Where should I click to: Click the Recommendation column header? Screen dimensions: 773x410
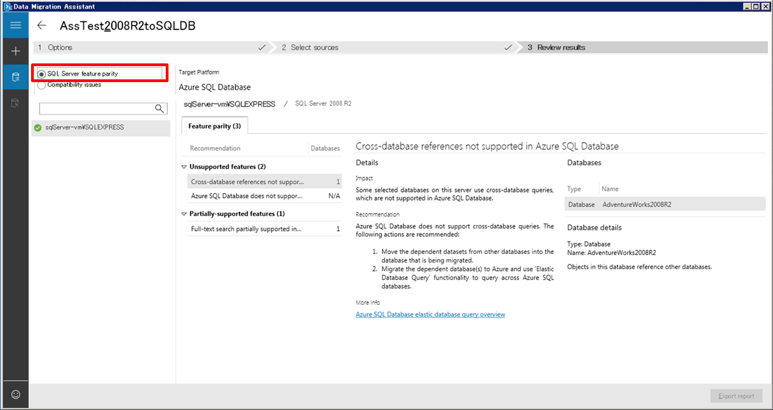215,148
